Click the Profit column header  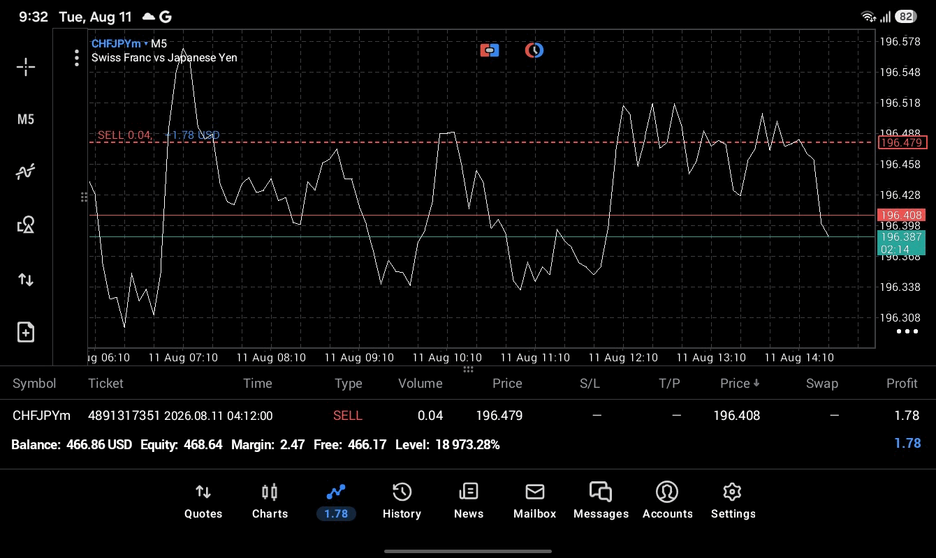click(x=902, y=383)
